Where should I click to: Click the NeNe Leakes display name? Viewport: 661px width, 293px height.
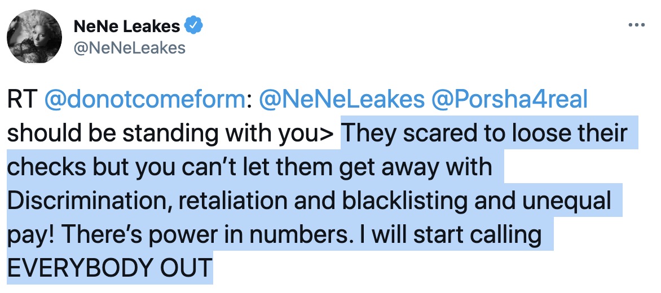127,26
